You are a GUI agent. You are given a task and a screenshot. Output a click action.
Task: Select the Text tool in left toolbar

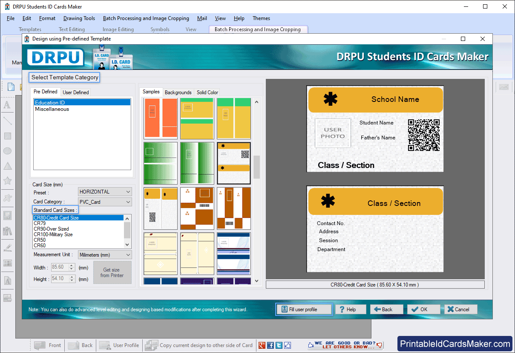coord(7,105)
